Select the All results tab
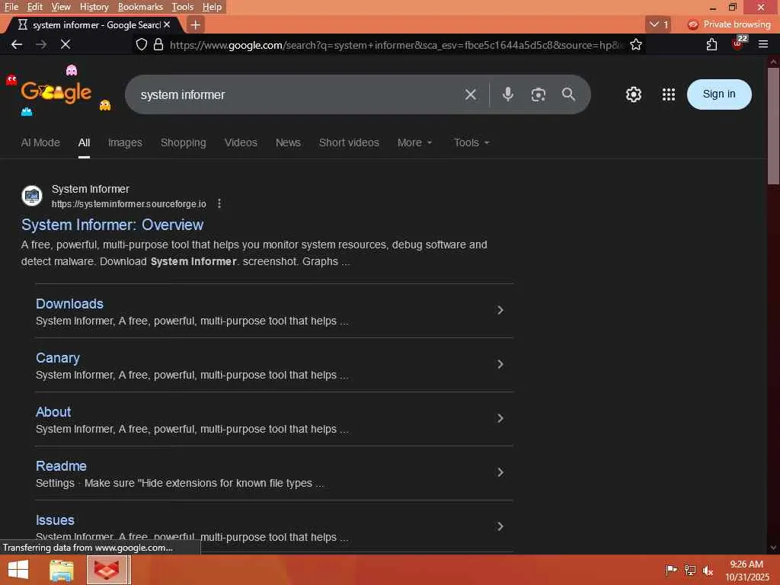Viewport: 780px width, 585px height. click(84, 142)
